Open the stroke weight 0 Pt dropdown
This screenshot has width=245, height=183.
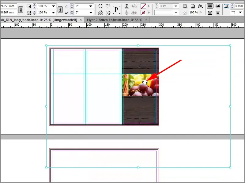(x=176, y=6)
